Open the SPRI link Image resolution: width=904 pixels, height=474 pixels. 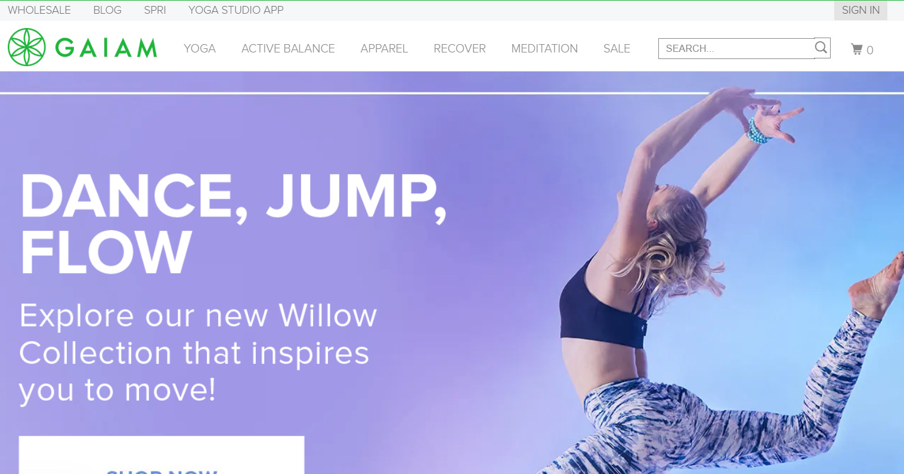coord(155,10)
